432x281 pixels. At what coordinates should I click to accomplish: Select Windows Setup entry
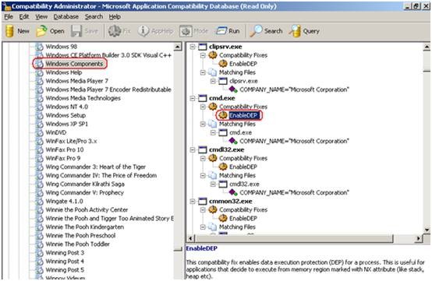tap(66, 115)
